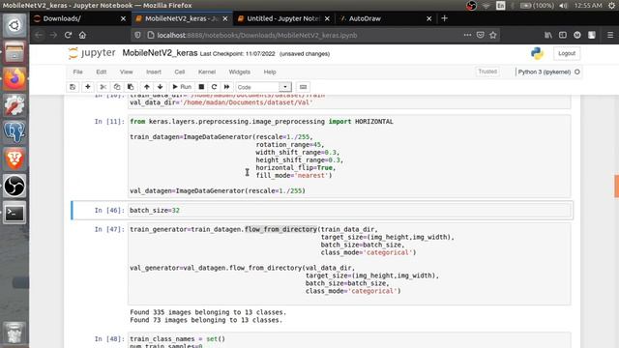Click the orange page scrollbar thumb
The image size is (619, 348).
click(x=616, y=186)
